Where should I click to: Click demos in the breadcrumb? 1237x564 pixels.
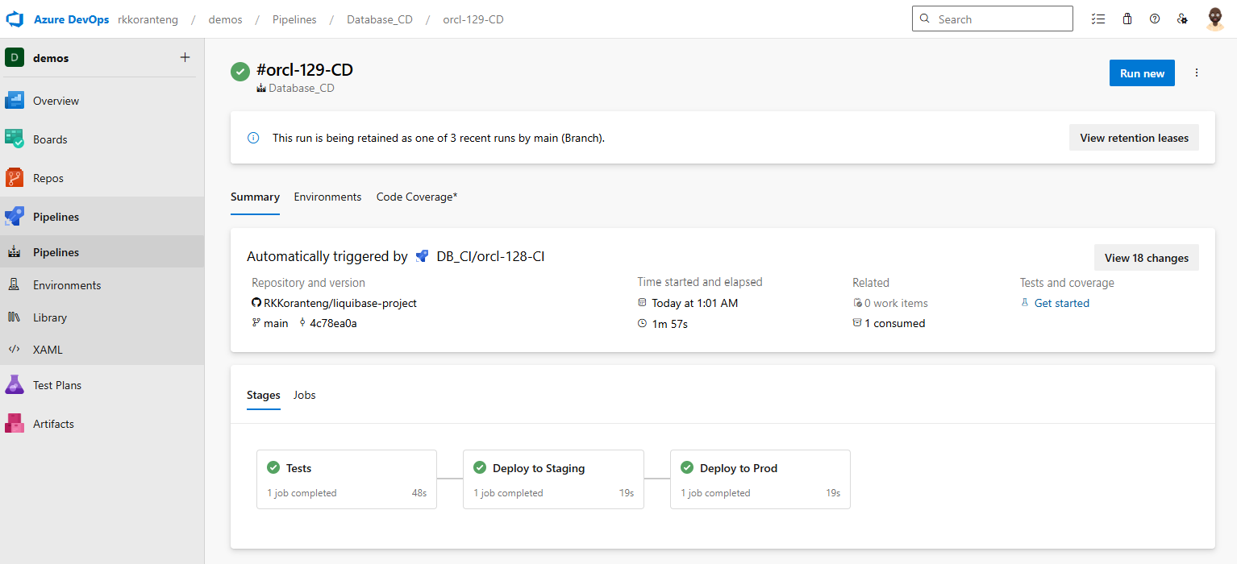tap(225, 19)
